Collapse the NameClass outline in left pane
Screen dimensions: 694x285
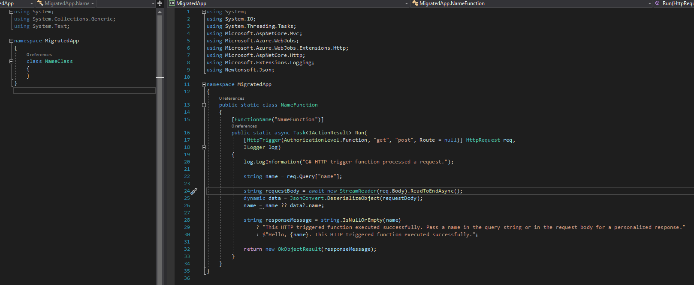[x=11, y=62]
